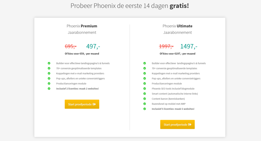
Task: Click the 1497,- Ultimate discounted price
Action: pyautogui.click(x=189, y=46)
